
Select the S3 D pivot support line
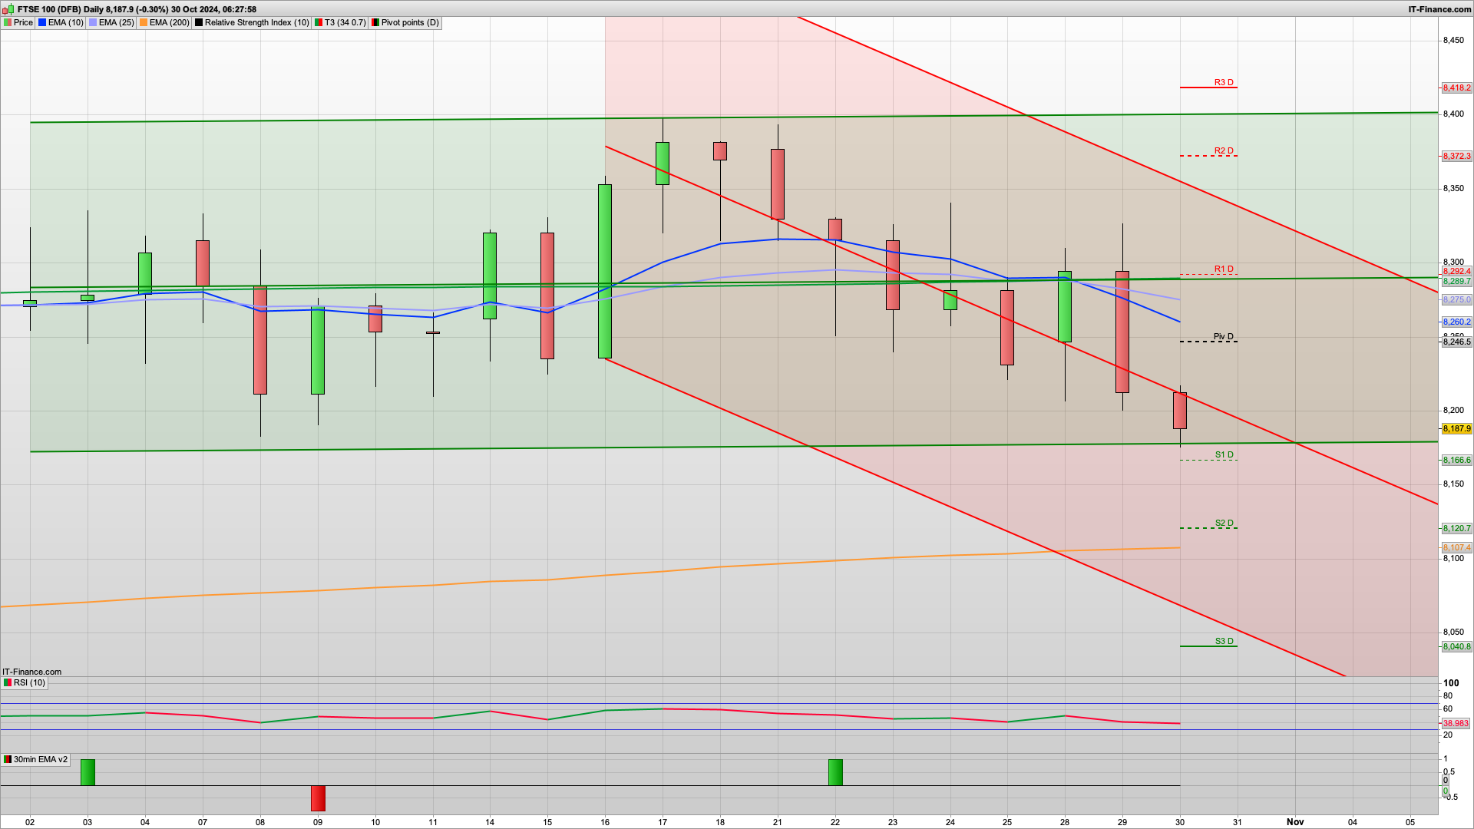(x=1208, y=646)
